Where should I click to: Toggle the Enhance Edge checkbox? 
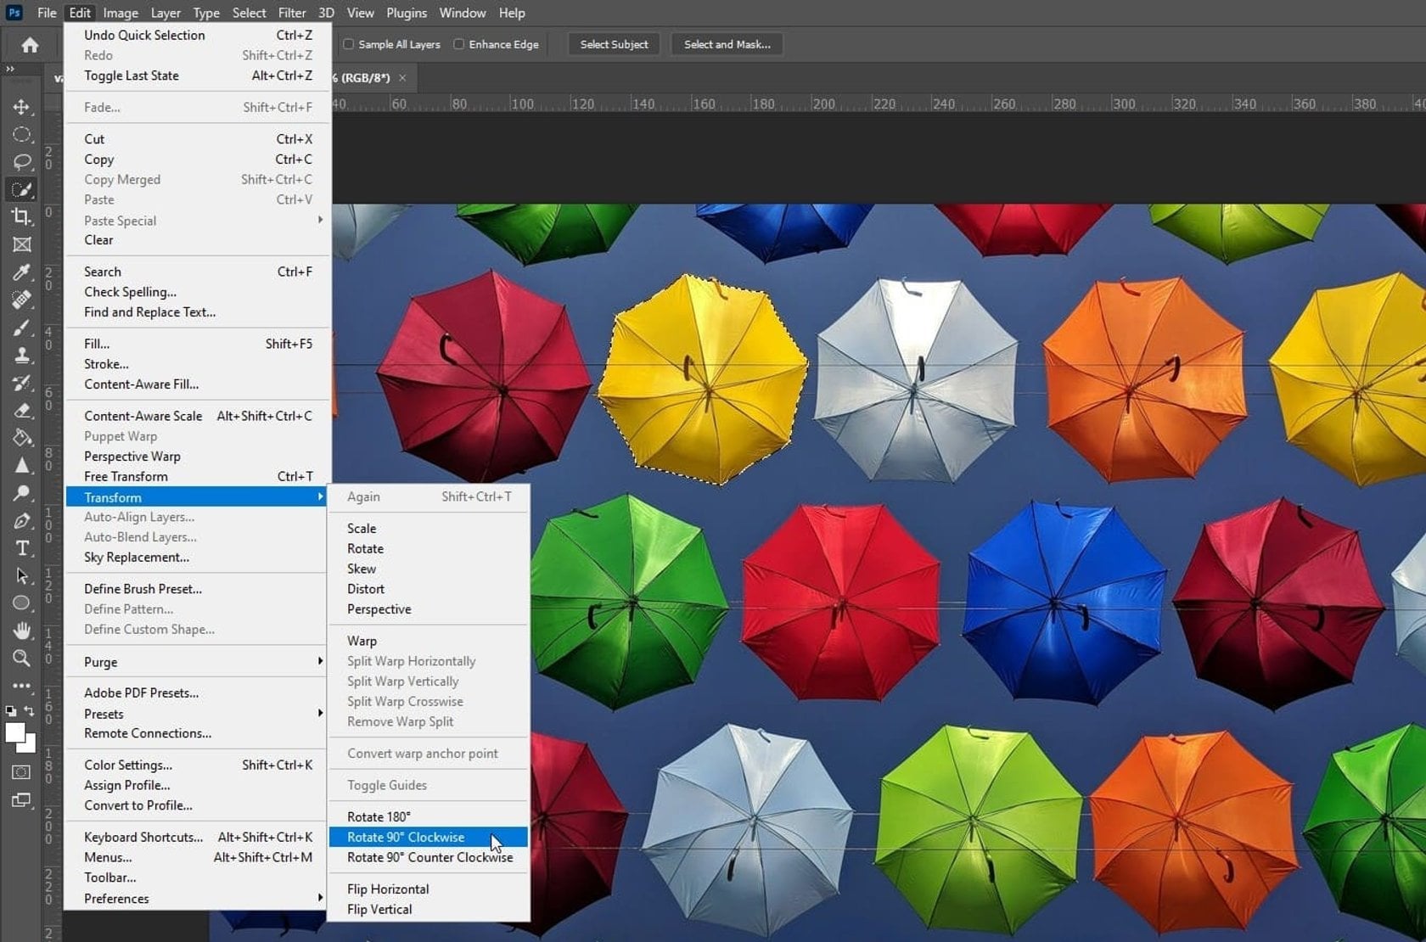[x=459, y=44]
